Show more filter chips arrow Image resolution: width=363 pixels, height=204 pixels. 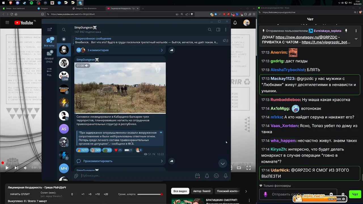[x=246, y=191]
